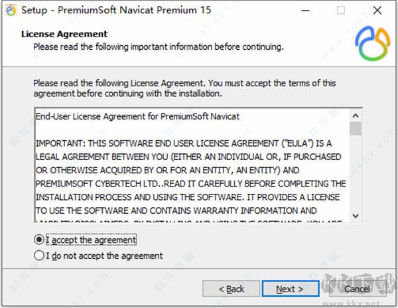Choose "I do not accept the agreement" option
Screen dimensions: 398x308
coord(40,256)
